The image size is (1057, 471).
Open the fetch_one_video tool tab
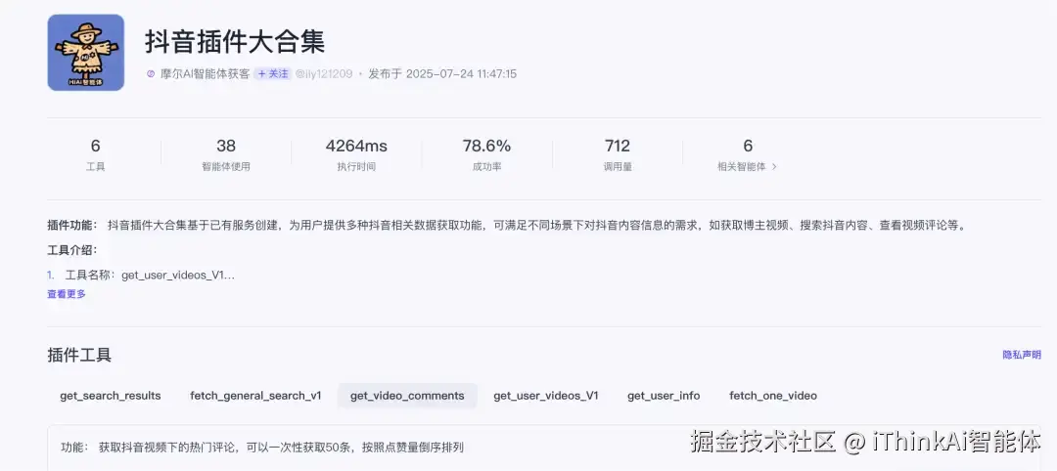(x=773, y=396)
